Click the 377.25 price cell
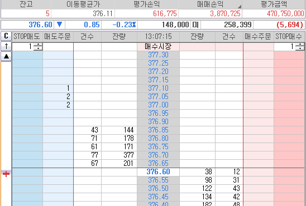 158,63
